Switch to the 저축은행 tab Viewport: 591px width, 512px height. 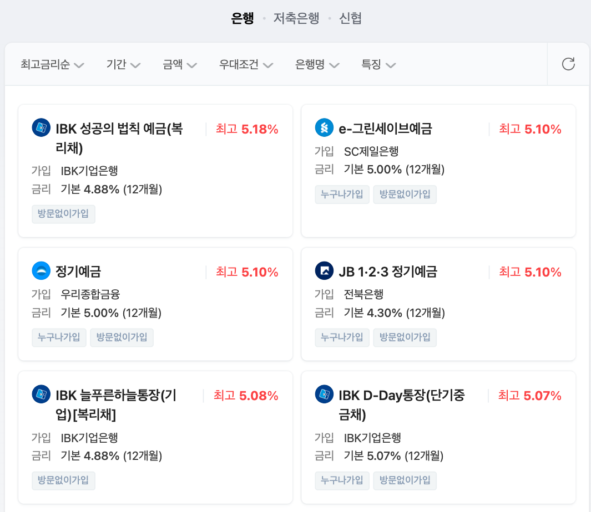point(297,18)
